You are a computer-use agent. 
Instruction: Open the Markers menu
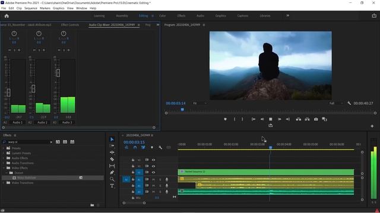[45, 8]
